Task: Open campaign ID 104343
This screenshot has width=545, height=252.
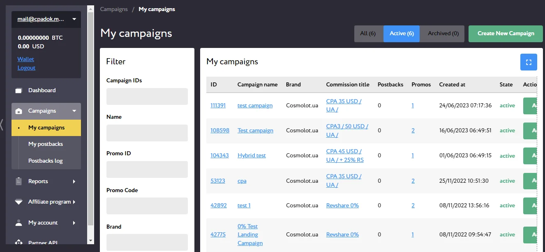Action: pos(219,155)
